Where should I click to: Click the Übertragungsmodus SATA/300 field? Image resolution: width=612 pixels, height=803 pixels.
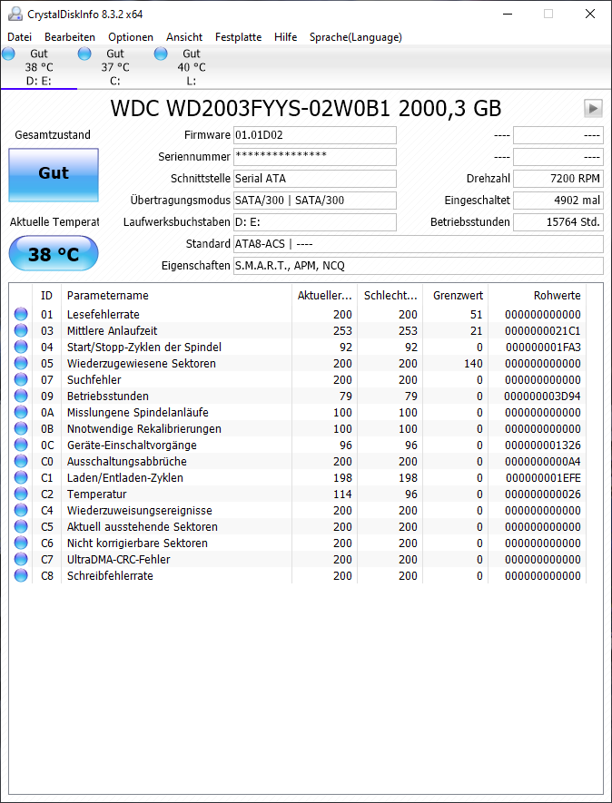coord(315,201)
